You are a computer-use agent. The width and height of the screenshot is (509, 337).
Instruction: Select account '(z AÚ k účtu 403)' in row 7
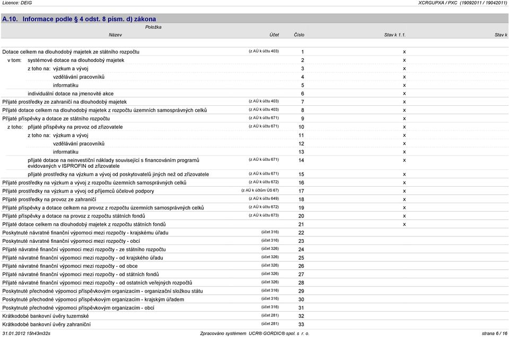[x=264, y=102]
